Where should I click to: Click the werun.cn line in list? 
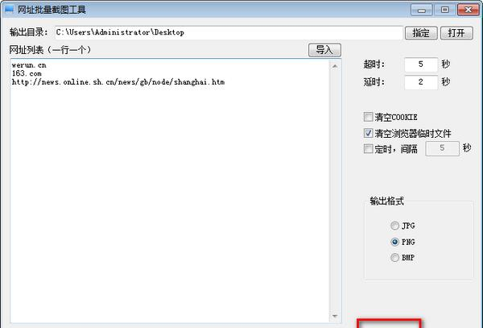tap(29, 65)
